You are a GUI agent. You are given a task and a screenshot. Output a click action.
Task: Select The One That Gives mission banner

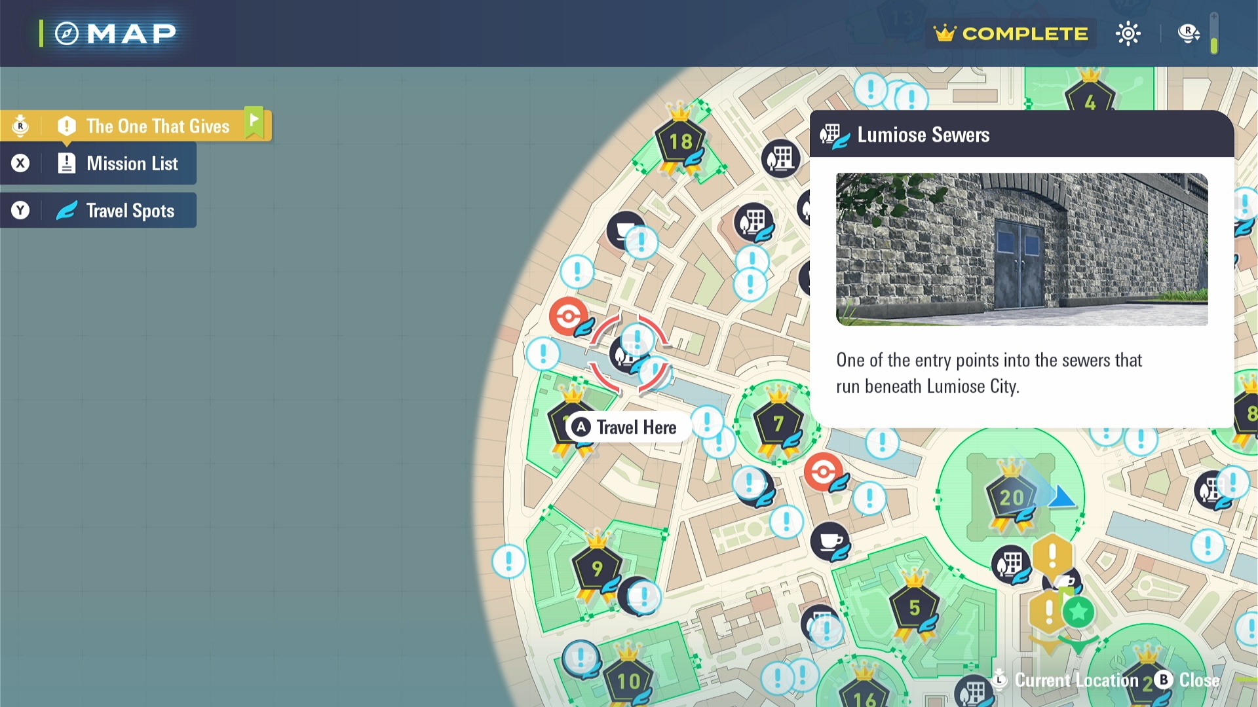point(157,126)
